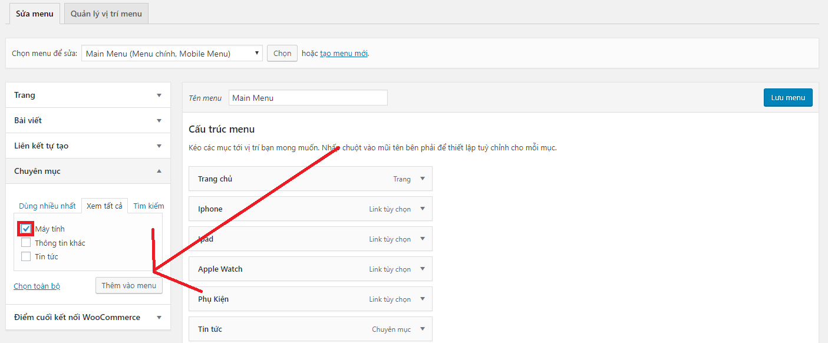Click the Thêm vào menu button
Image resolution: width=828 pixels, height=343 pixels.
point(128,285)
